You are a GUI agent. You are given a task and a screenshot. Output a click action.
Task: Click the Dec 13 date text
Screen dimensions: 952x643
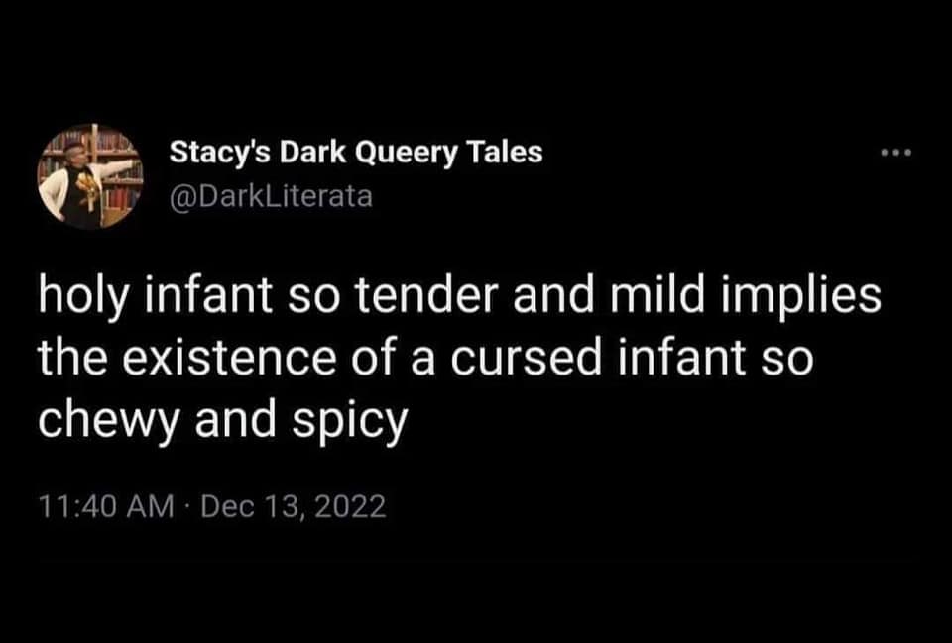[250, 507]
